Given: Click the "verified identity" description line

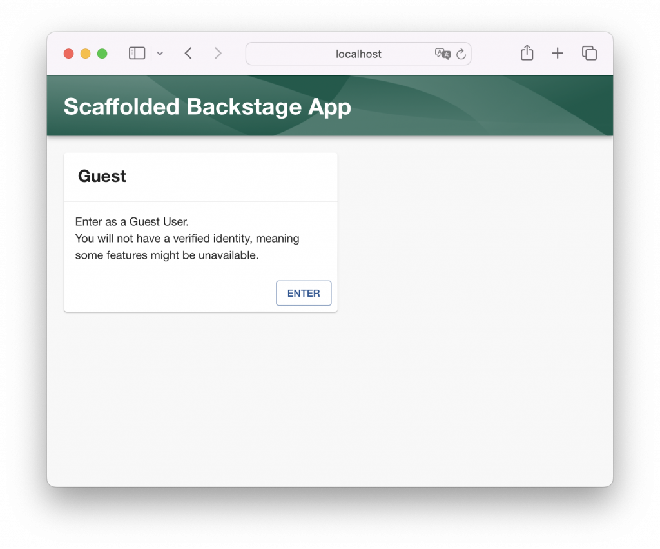Looking at the screenshot, I should [x=187, y=239].
